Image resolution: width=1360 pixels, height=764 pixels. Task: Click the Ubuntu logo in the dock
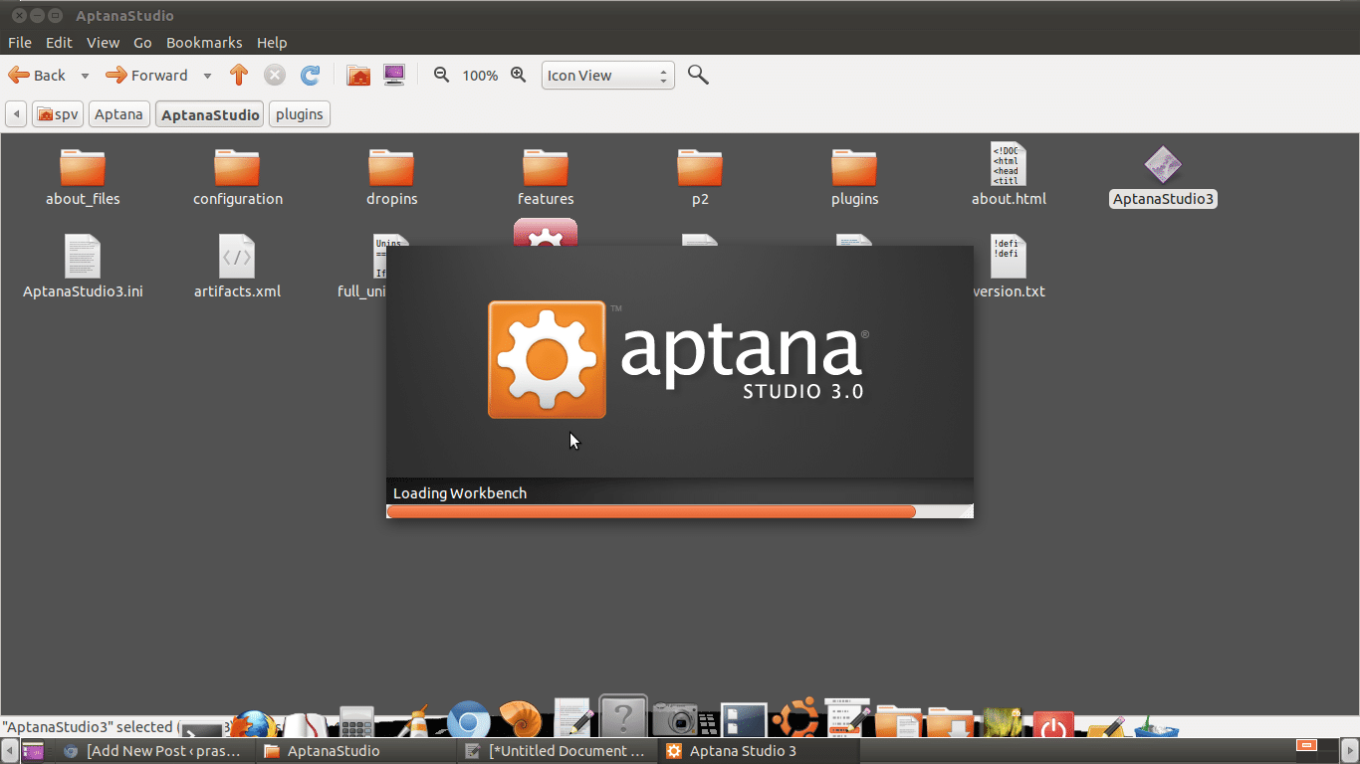tap(796, 718)
